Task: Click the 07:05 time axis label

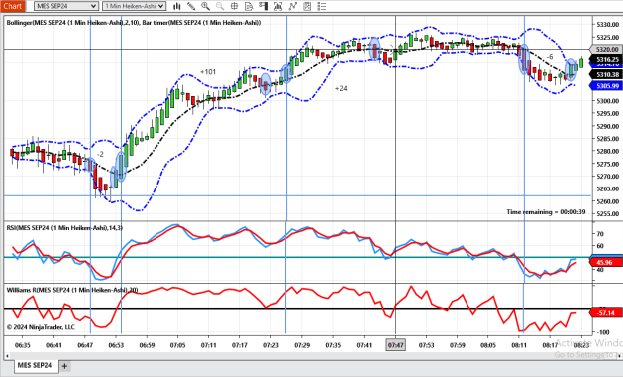Action: click(177, 345)
